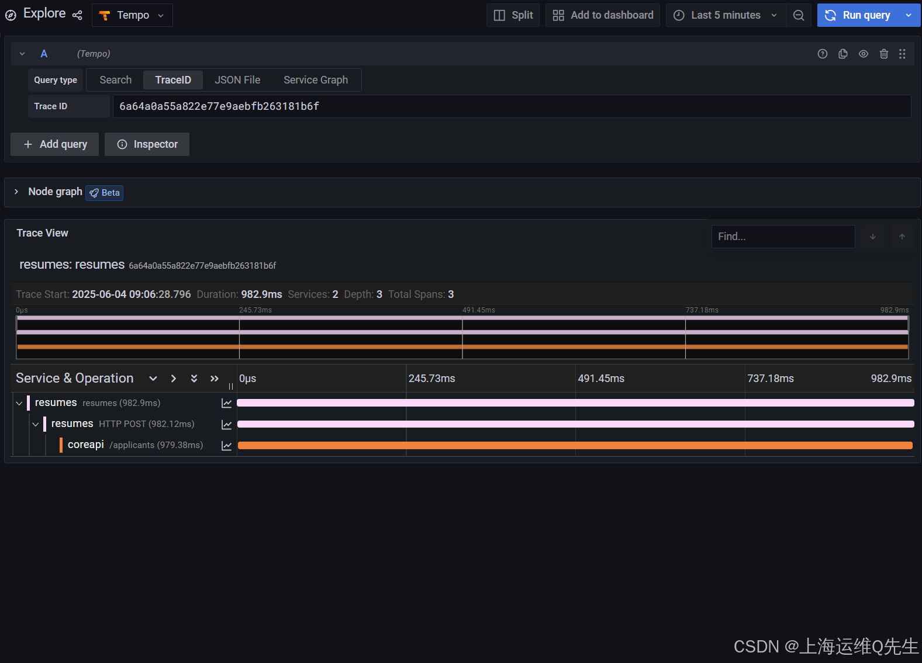
Task: Delete query A with trash icon
Action: click(884, 54)
